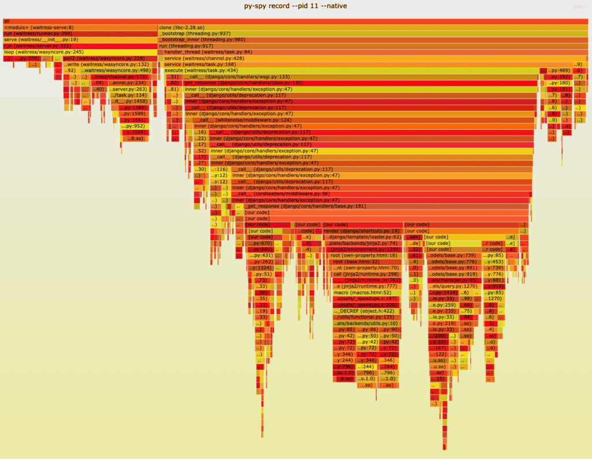Zoom into call (jinja2/runtime.py:298) frame
The height and width of the screenshot is (459, 592).
366,274
